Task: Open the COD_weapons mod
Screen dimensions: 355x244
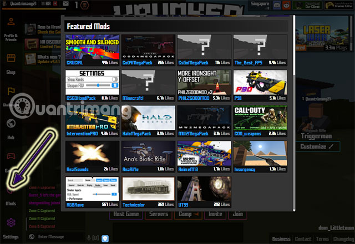Action: click(x=260, y=121)
